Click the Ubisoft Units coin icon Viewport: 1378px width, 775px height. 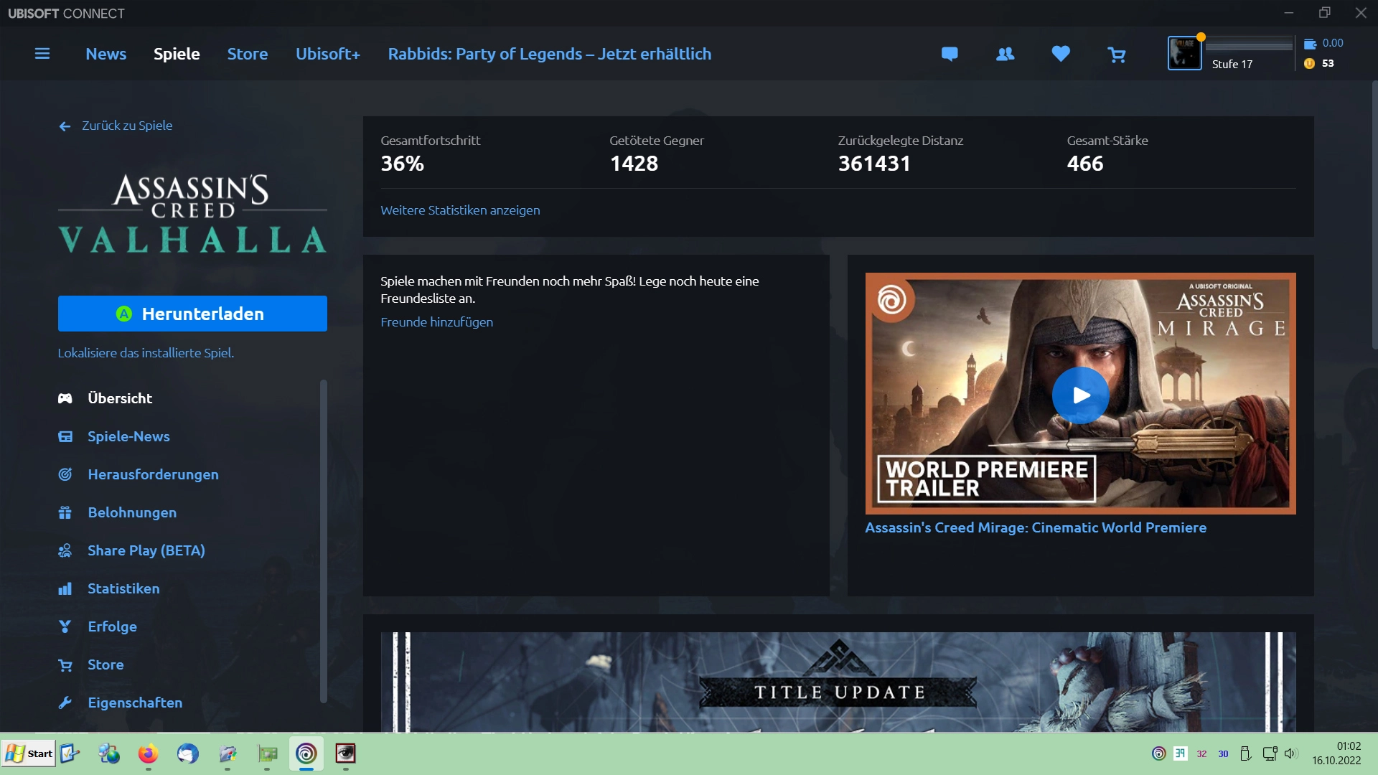[x=1310, y=63]
